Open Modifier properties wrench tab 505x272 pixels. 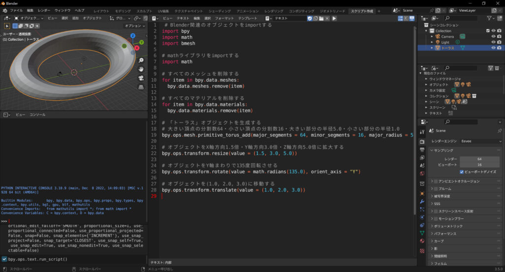(422, 202)
